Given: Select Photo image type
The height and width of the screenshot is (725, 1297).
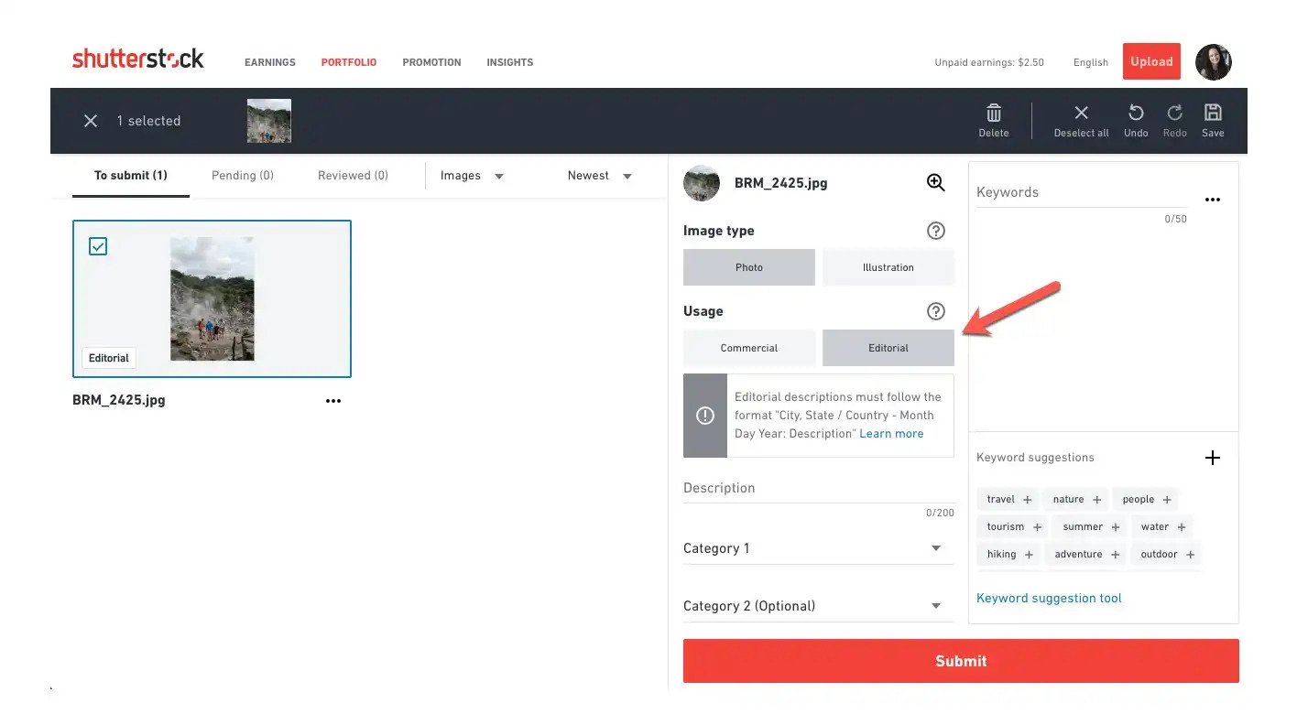Looking at the screenshot, I should pyautogui.click(x=749, y=267).
